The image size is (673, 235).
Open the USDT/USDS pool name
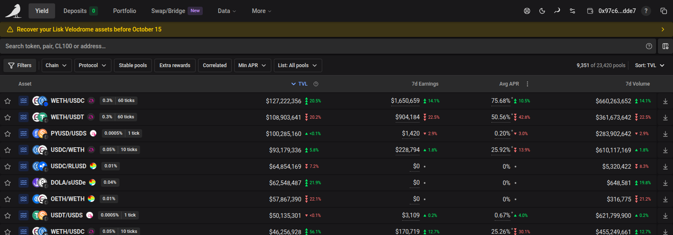[67, 215]
